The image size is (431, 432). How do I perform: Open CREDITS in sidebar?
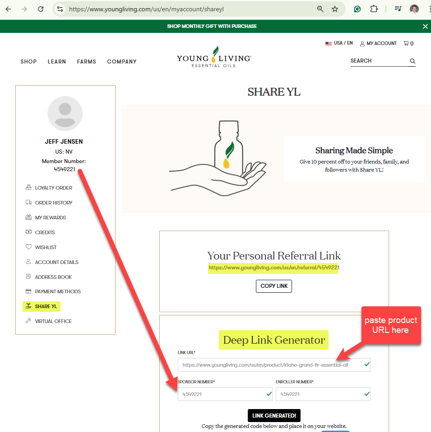(x=45, y=232)
